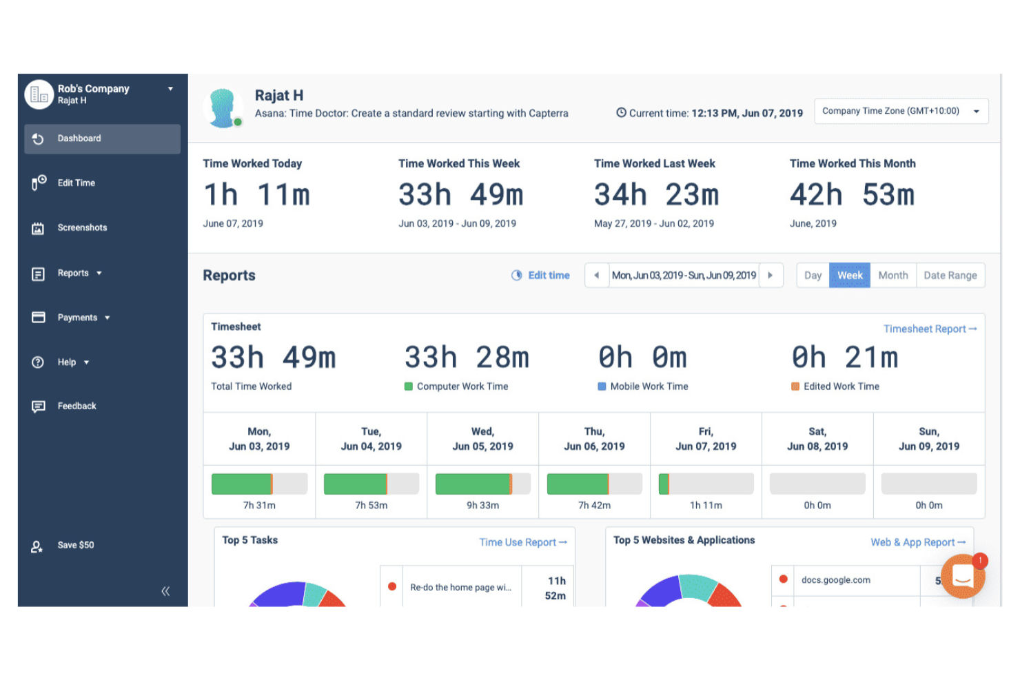Expand the Help sidebar submenu arrow
Screen dimensions: 1020x680
click(x=87, y=362)
